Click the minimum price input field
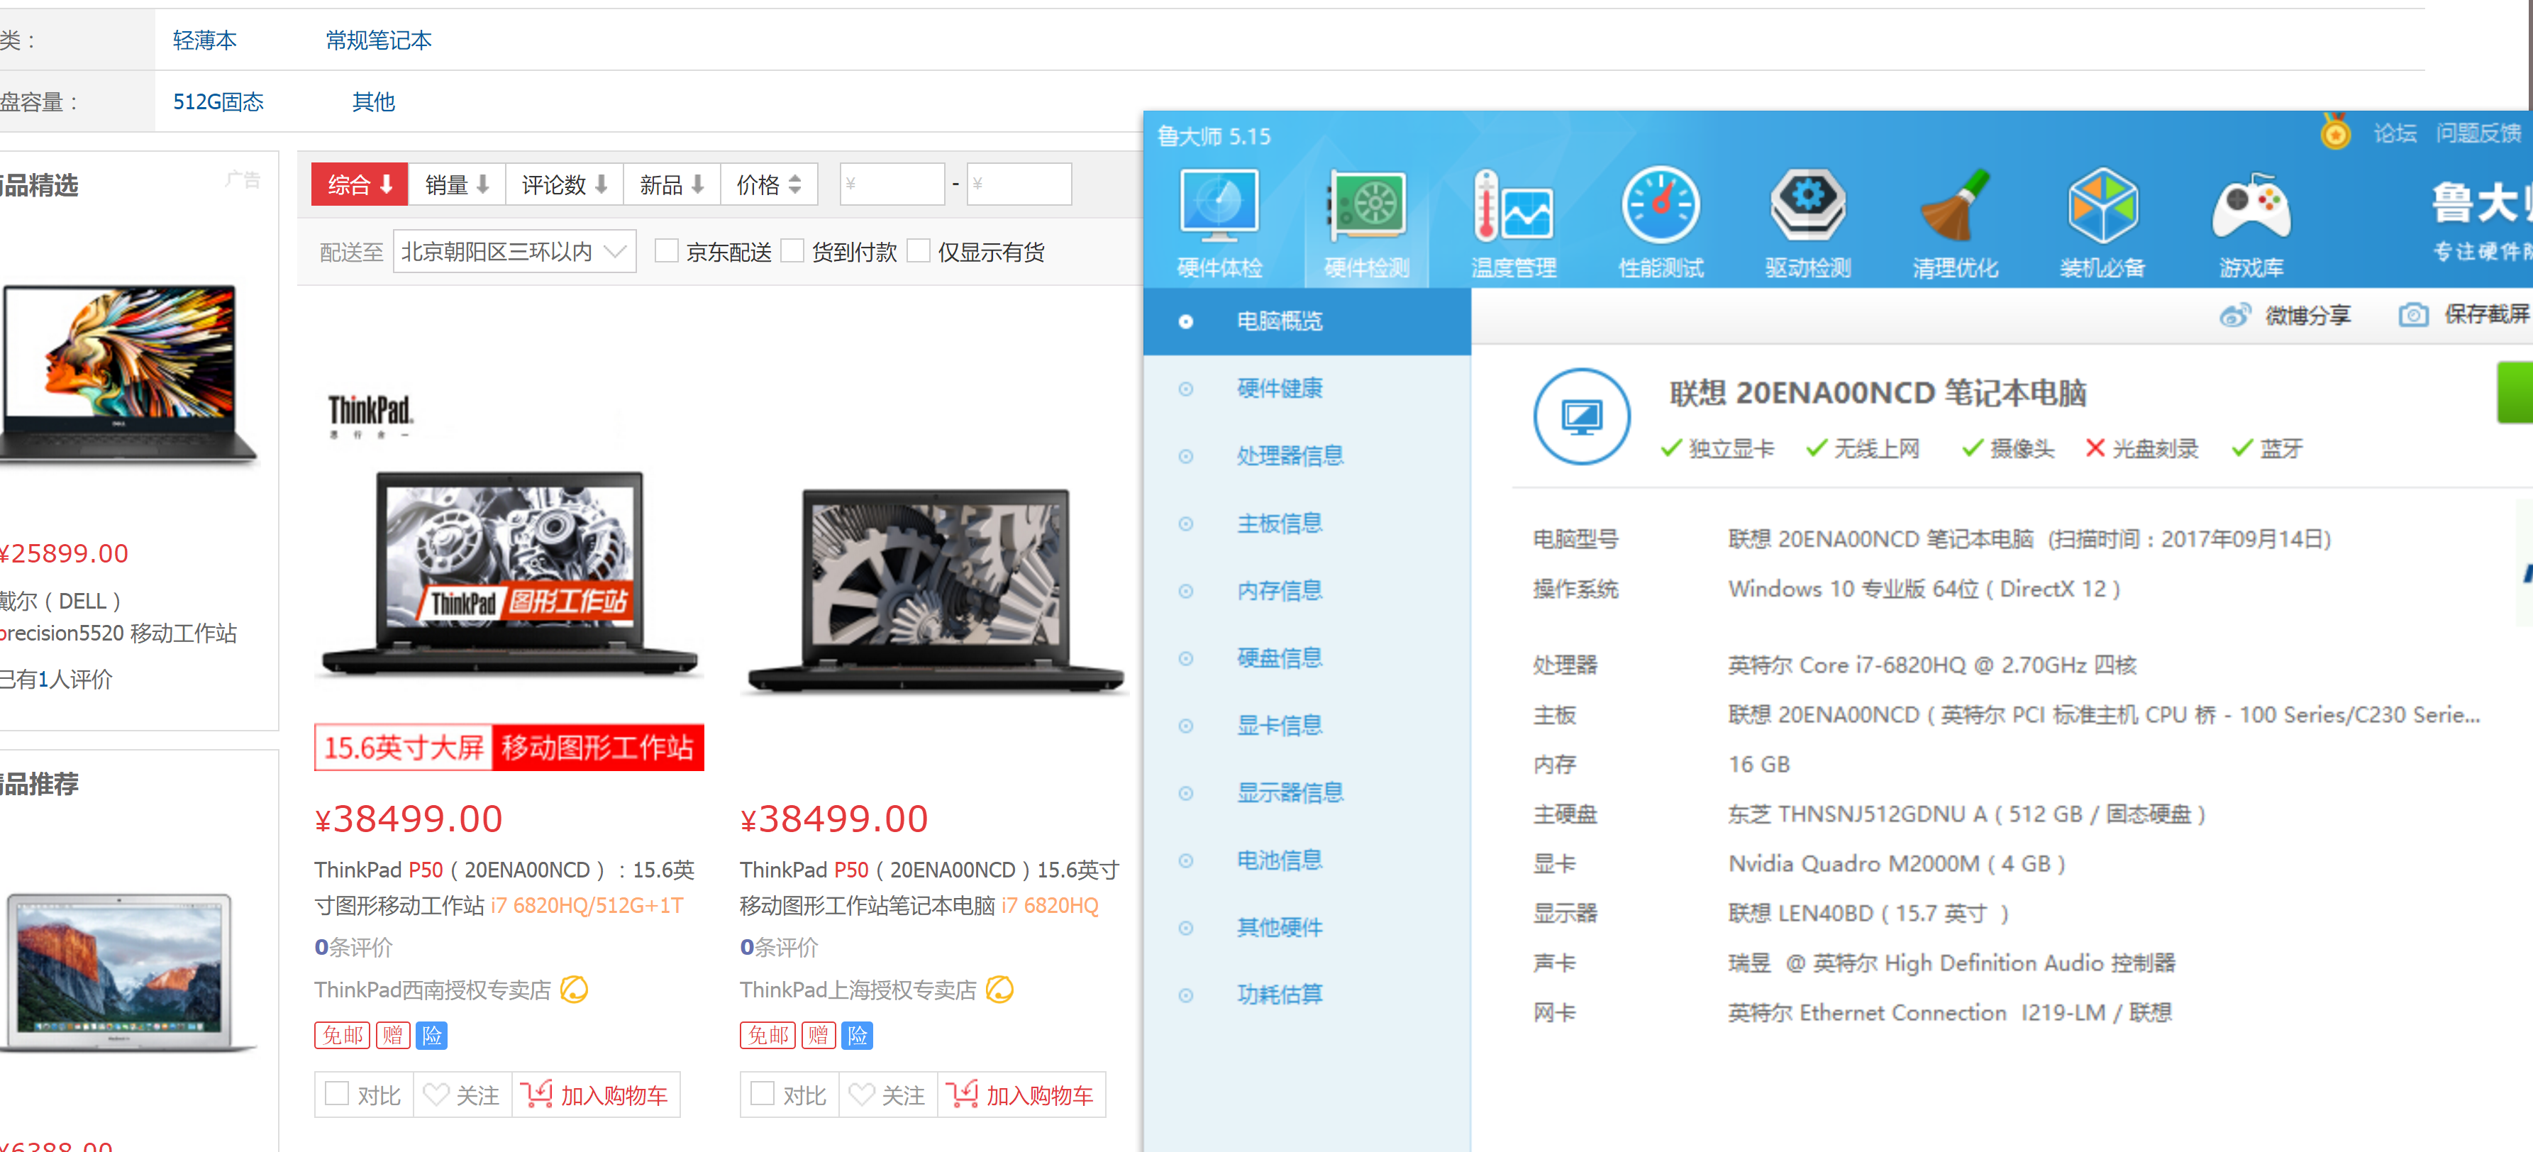This screenshot has width=2533, height=1152. (892, 185)
